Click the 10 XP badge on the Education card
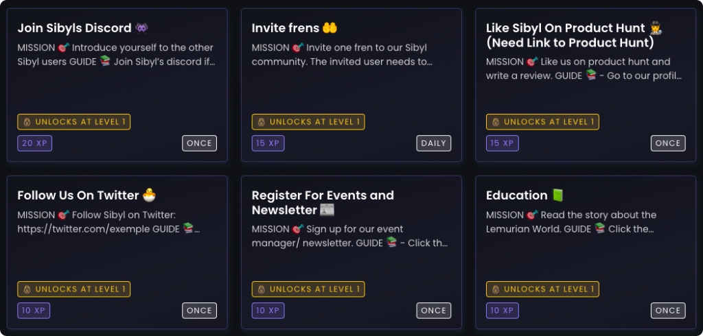The height and width of the screenshot is (336, 703). (x=502, y=311)
